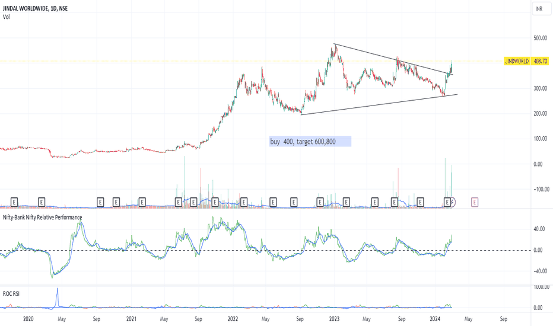This screenshot has width=553, height=326.
Task: Click the 300.00 price axis label
Action: [541, 88]
